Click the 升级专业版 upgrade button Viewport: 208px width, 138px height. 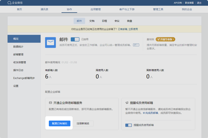(x=165, y=39)
